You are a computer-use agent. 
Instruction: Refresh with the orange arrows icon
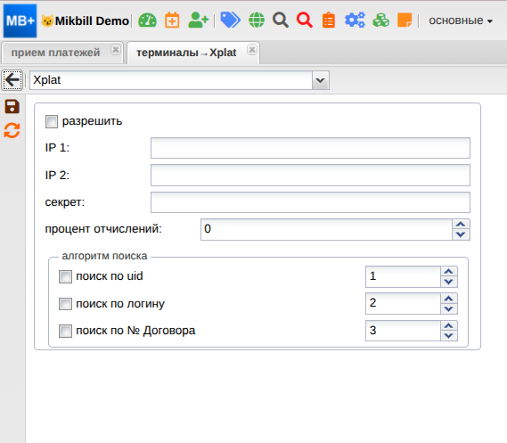pos(12,131)
